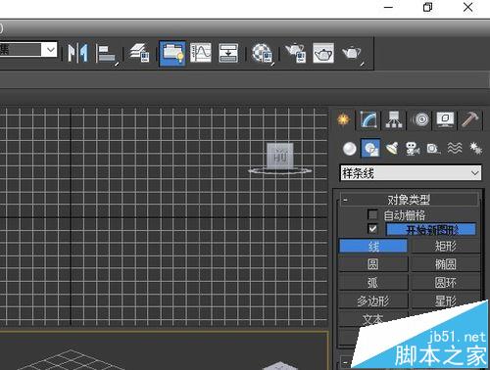Viewport: 490px width, 370px height.
Task: Click the Mirror tool icon
Action: pos(77,53)
